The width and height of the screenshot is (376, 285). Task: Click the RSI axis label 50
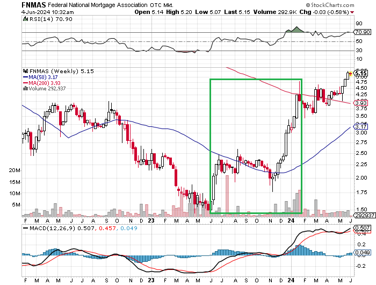pos(359,41)
